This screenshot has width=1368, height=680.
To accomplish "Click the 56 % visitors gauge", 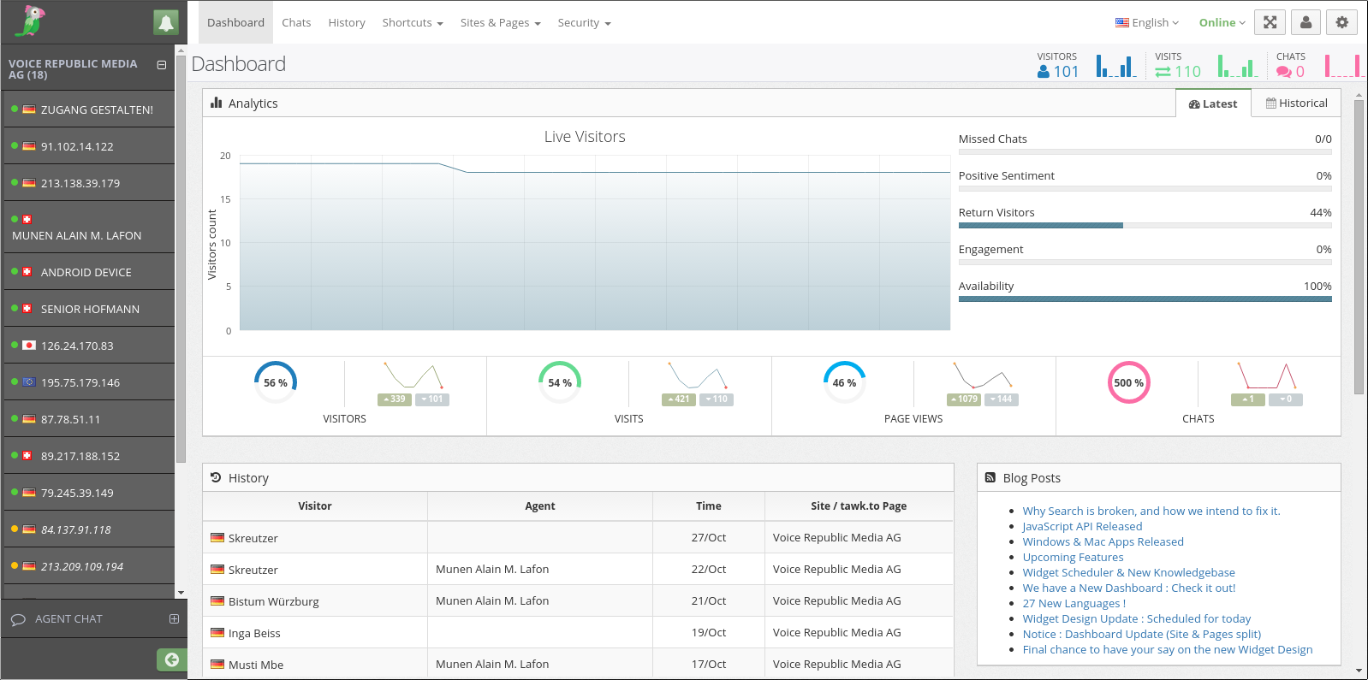I will coord(276,382).
